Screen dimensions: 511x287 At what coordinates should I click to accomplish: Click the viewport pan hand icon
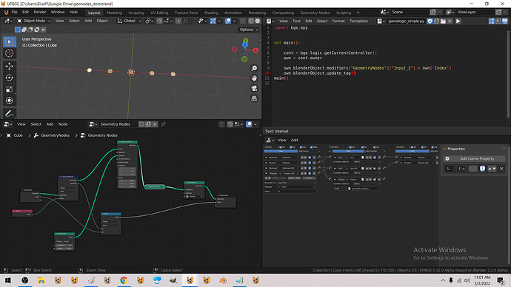click(x=254, y=78)
